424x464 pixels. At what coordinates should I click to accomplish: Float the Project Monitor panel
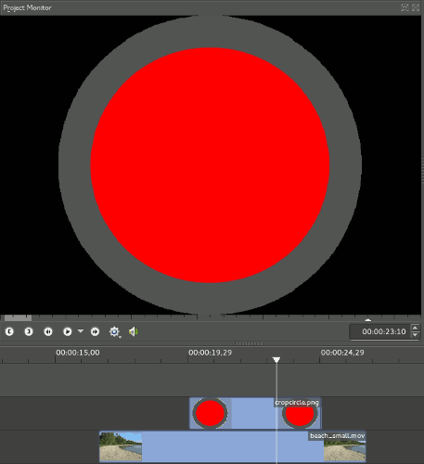click(x=405, y=7)
